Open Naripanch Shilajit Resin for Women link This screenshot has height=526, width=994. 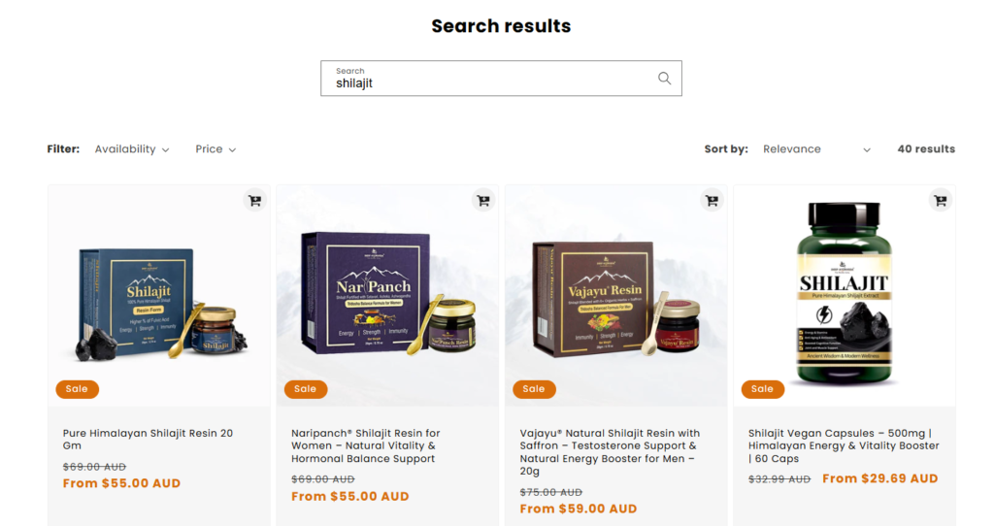(366, 445)
